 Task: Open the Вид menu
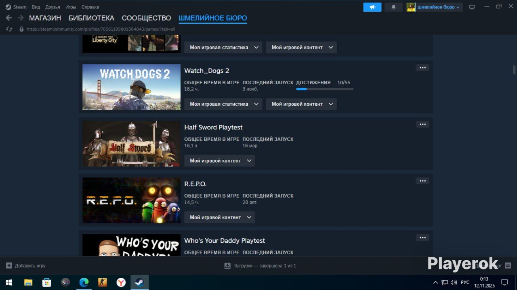click(36, 7)
